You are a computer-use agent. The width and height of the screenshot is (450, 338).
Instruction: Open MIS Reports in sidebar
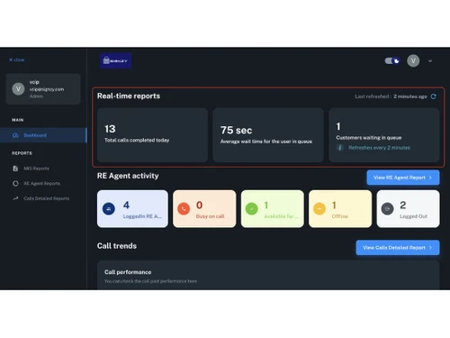36,169
